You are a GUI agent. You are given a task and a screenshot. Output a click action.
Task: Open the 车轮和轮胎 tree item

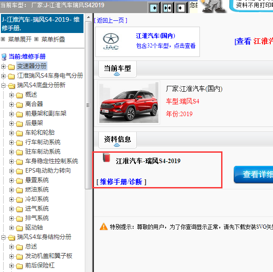(x=40, y=132)
